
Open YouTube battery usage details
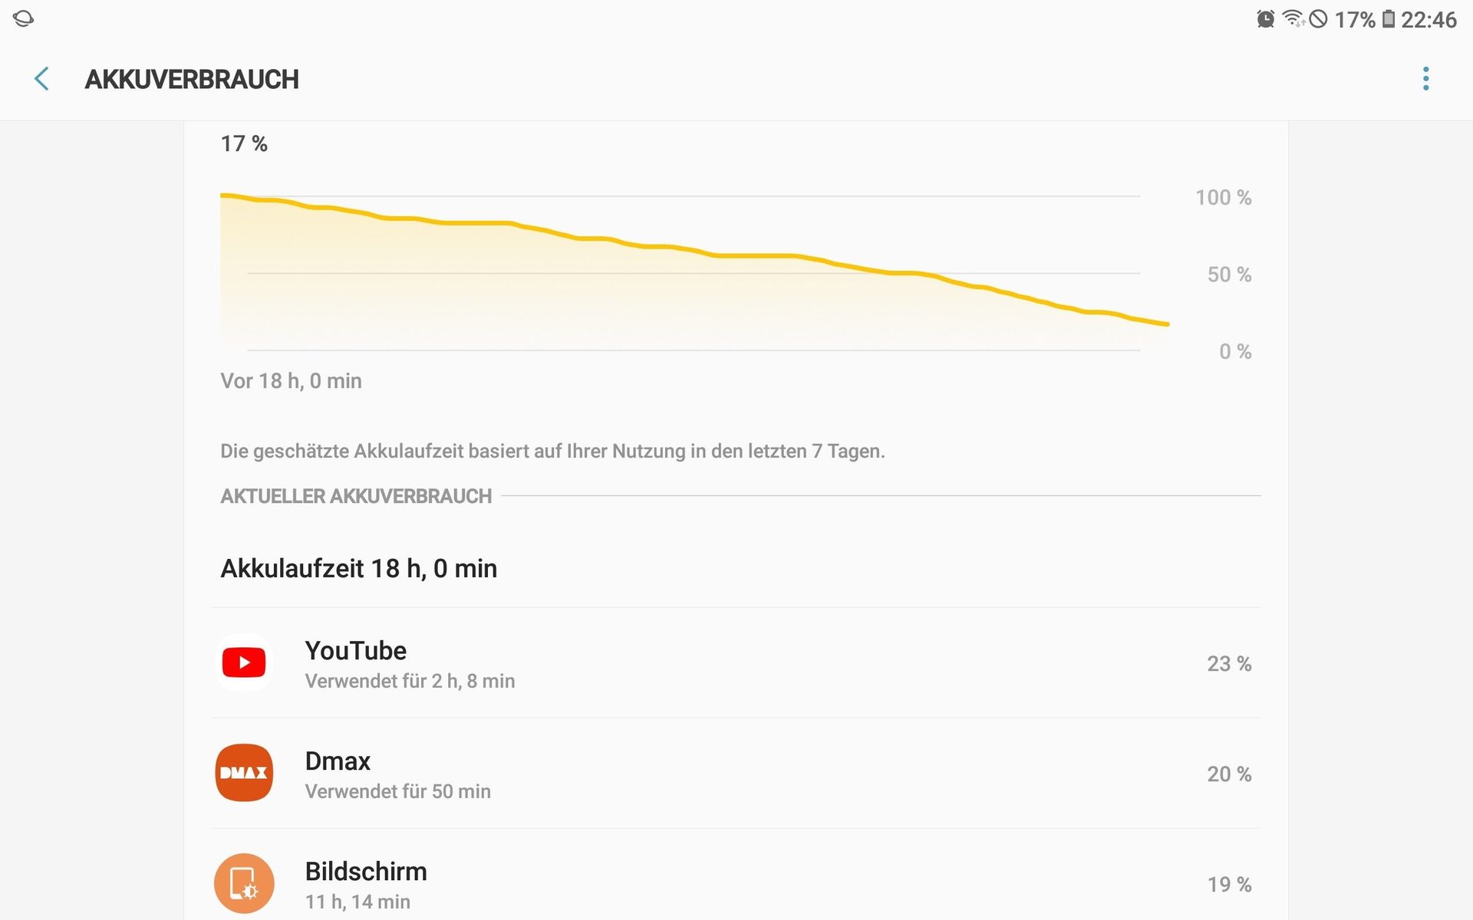736,663
